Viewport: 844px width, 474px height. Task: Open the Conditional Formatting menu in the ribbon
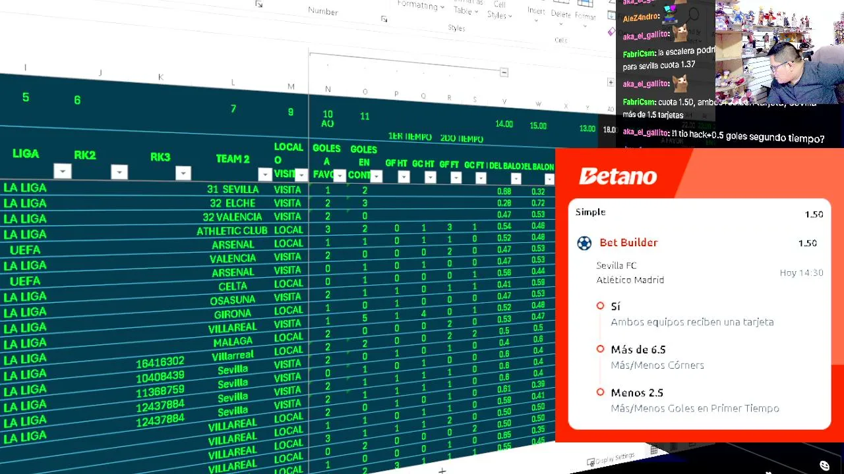pyautogui.click(x=421, y=6)
